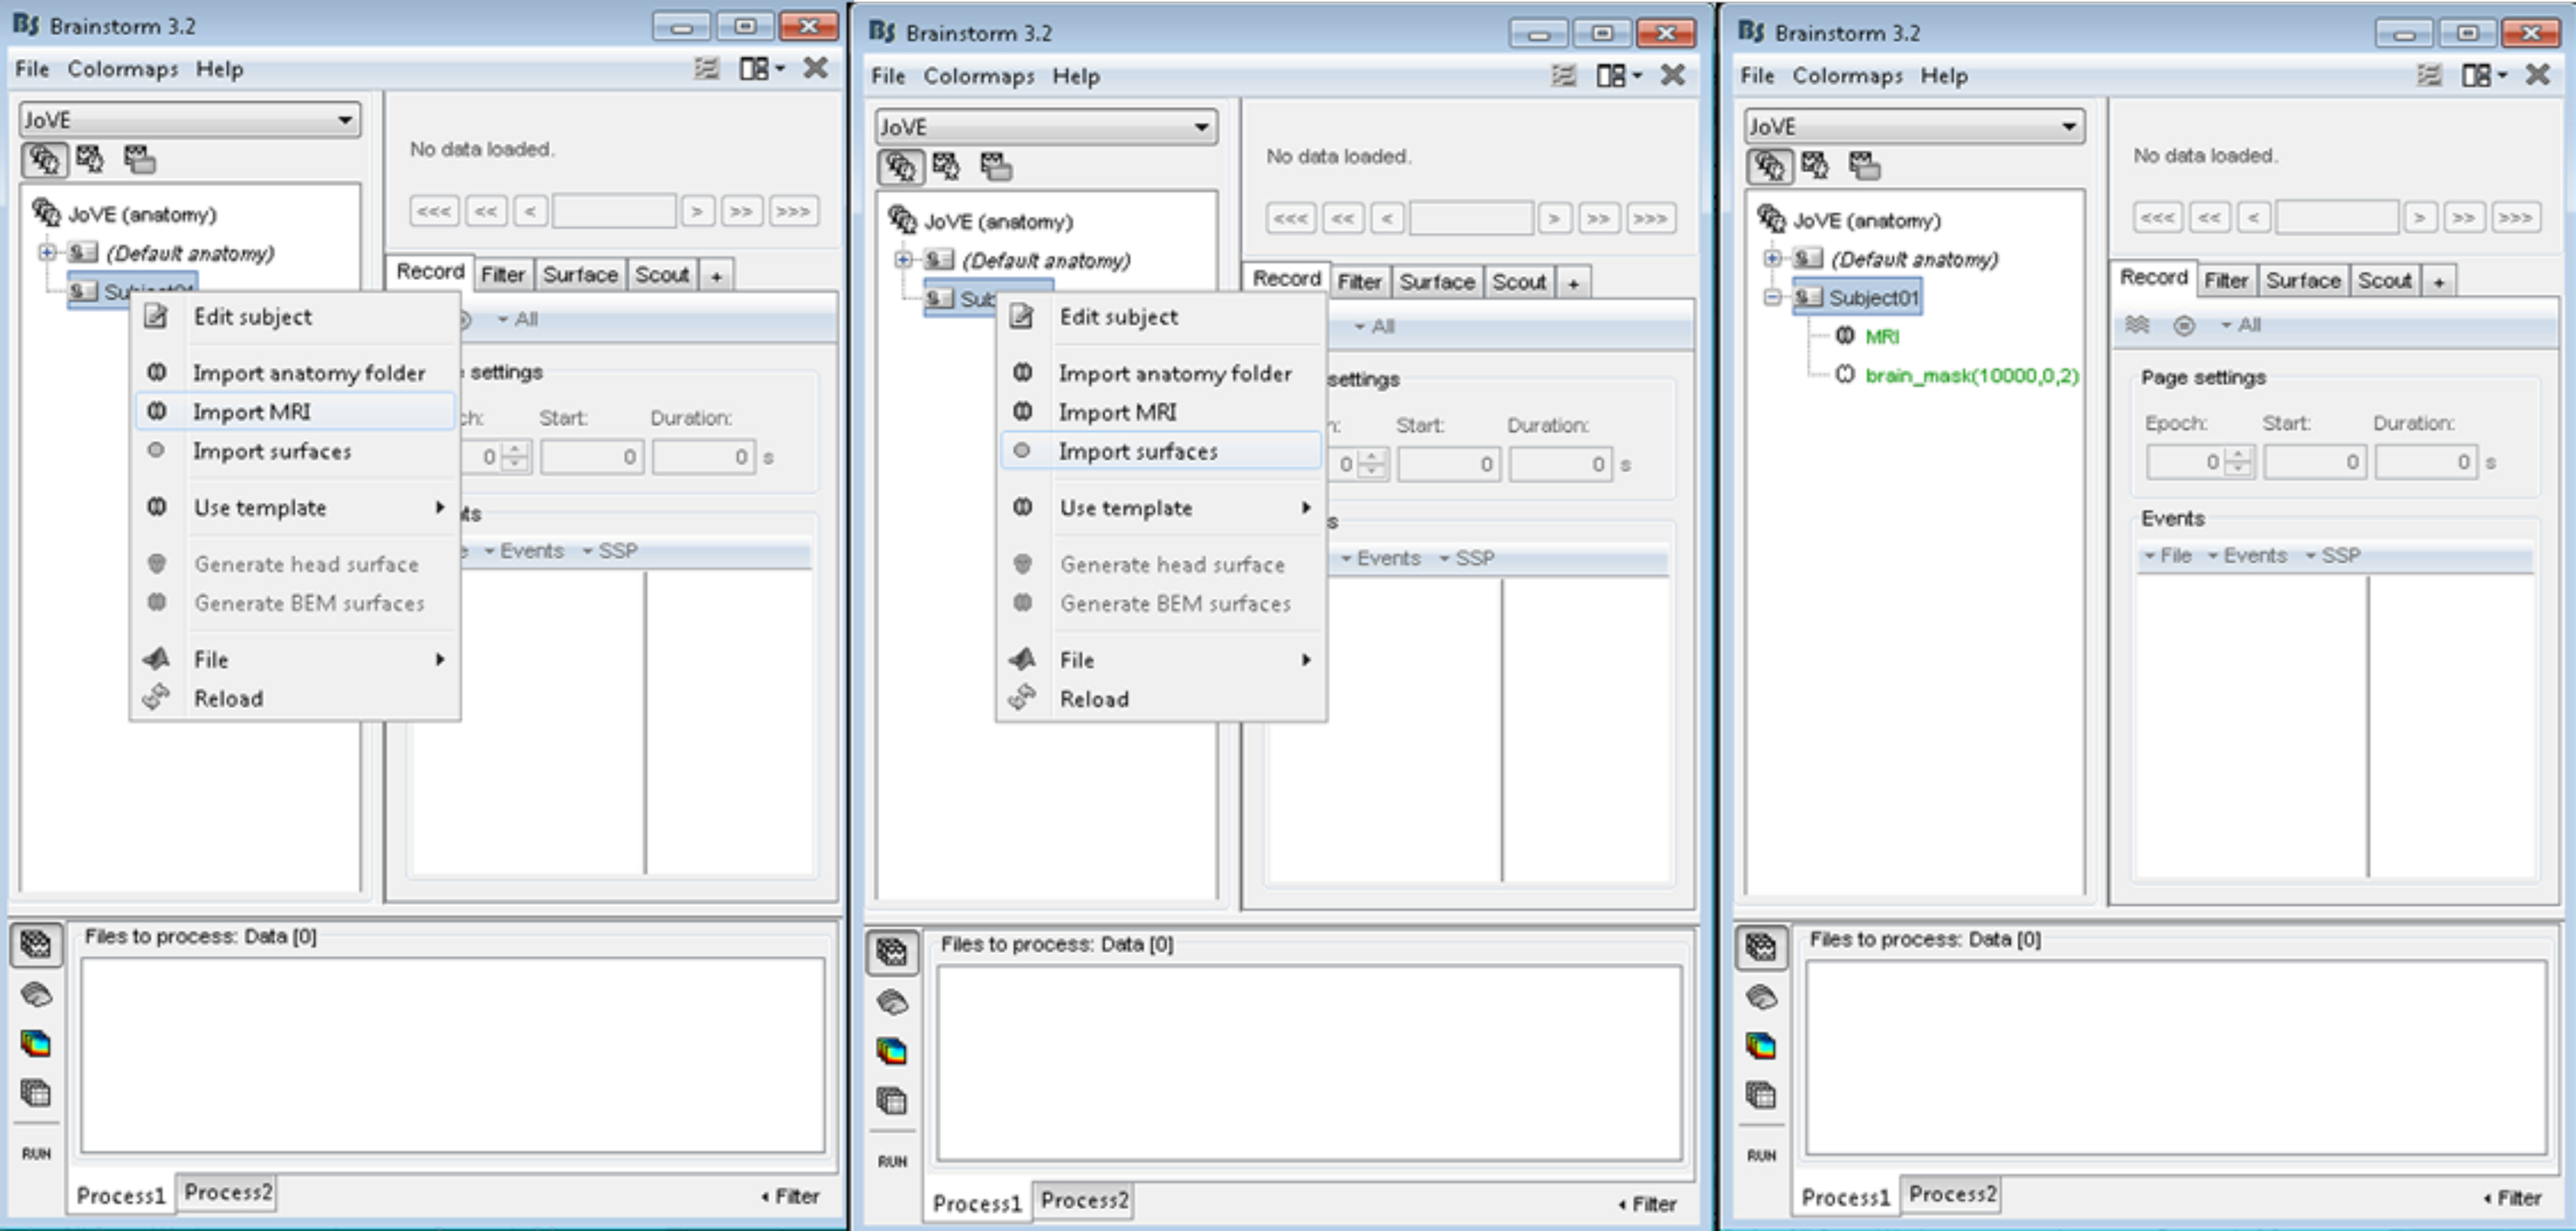Viewport: 2576px width, 1231px height.
Task: Click the matrix files icon in the left window's process panel
Action: coord(36,1092)
